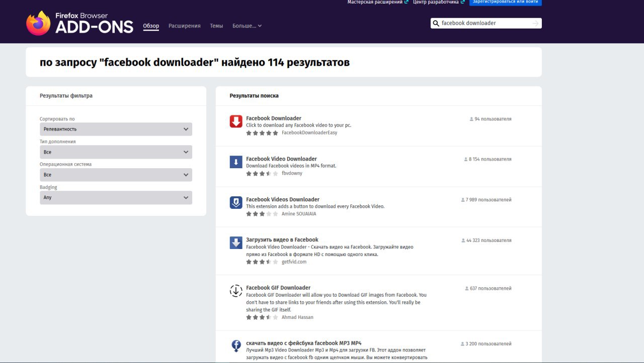Expand the Больше… menu
Image resolution: width=644 pixels, height=363 pixels.
247,26
